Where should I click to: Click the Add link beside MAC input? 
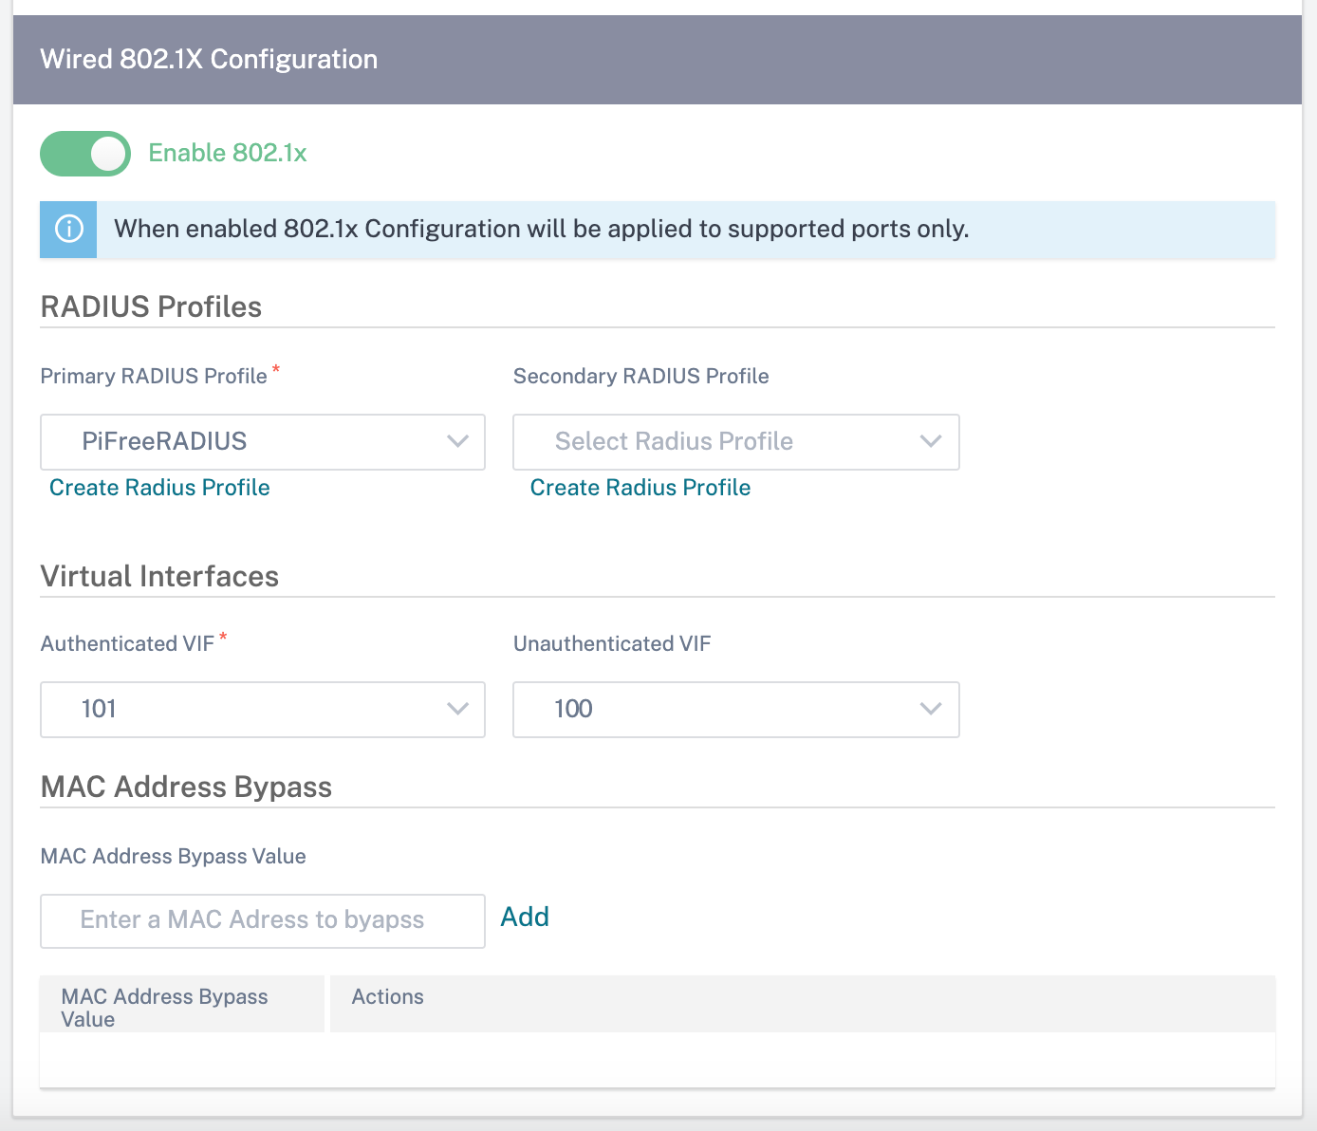(x=525, y=917)
